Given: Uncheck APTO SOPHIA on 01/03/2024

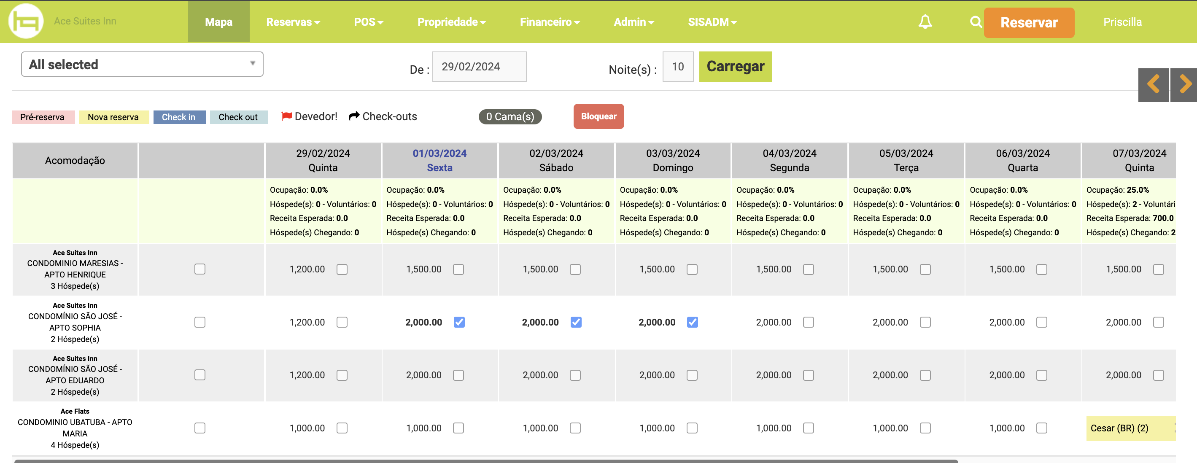Looking at the screenshot, I should tap(459, 322).
